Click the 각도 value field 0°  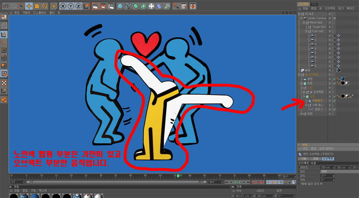pos(327,180)
